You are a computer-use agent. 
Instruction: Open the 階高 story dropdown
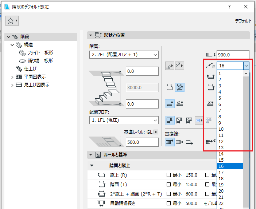[124, 55]
